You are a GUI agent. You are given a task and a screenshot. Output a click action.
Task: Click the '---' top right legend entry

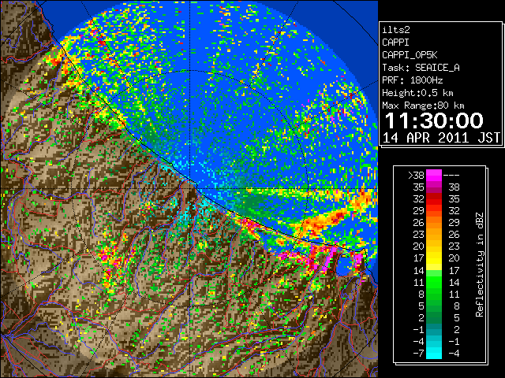pos(451,175)
